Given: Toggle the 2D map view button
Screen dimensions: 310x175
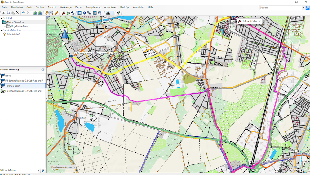Looking at the screenshot, I should [80, 13].
